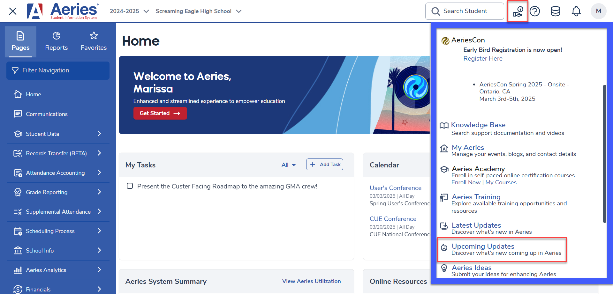Open the My Courses link
The image size is (613, 294).
(x=501, y=182)
